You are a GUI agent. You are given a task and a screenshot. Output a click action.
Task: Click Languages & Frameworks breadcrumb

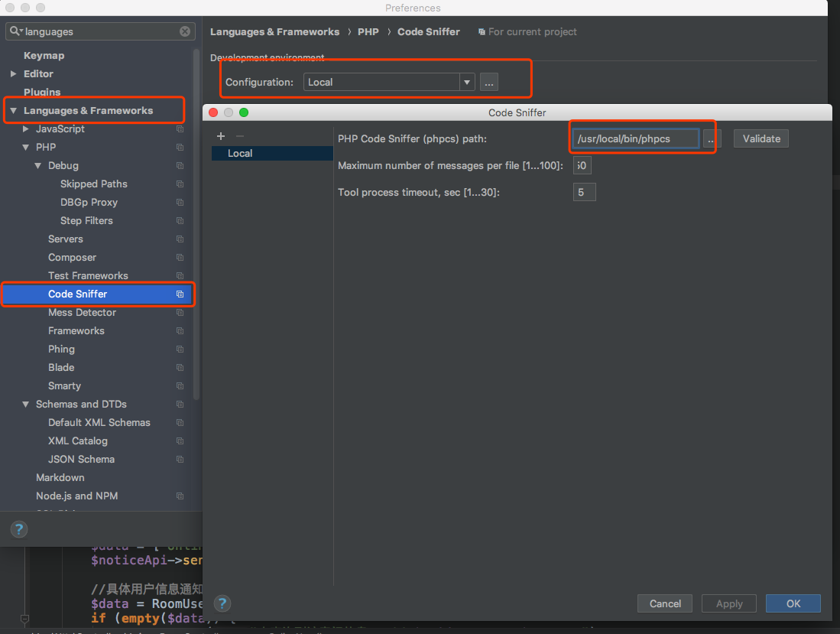pos(275,31)
